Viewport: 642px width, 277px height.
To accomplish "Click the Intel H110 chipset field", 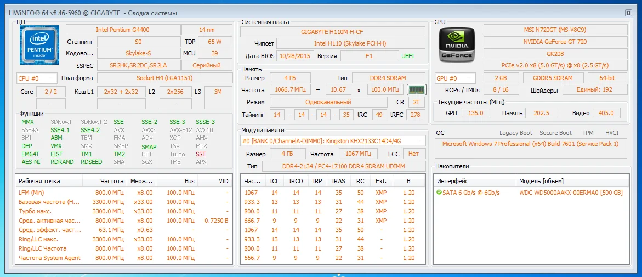I will 350,43.
